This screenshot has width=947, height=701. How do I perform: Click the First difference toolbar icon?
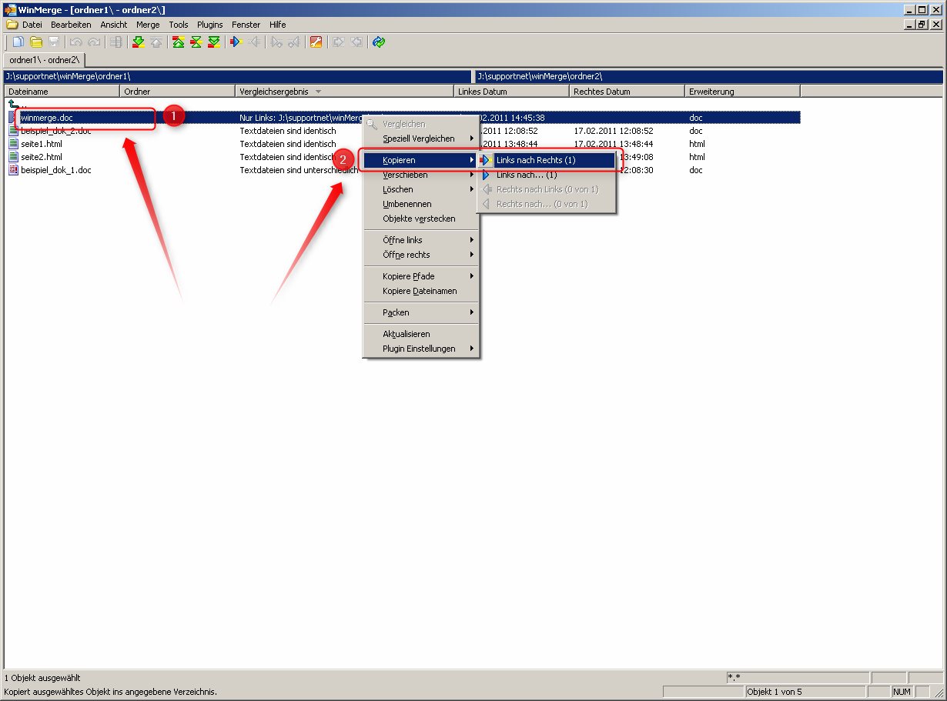click(x=178, y=42)
